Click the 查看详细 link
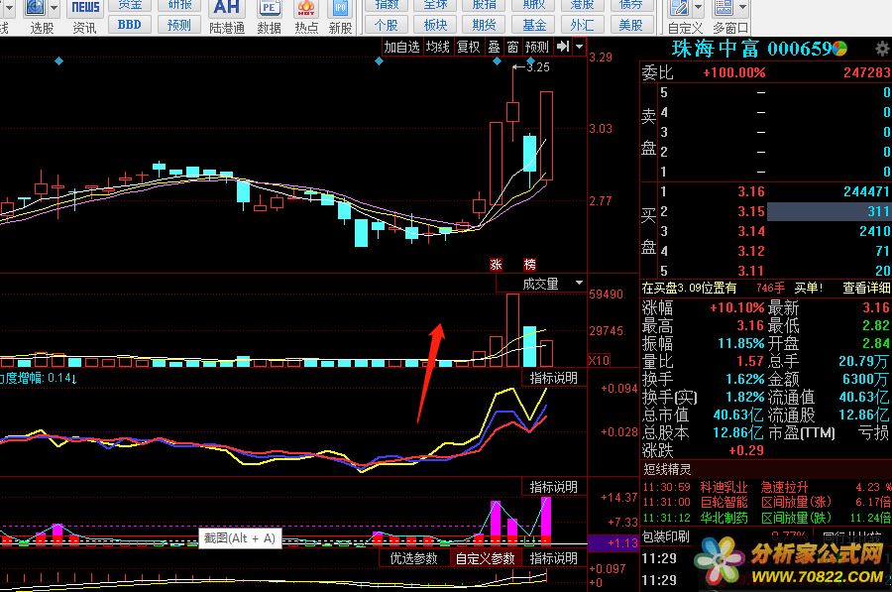This screenshot has width=892, height=592. coord(865,288)
